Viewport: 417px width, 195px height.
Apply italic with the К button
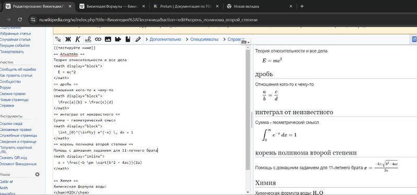pos(78,40)
